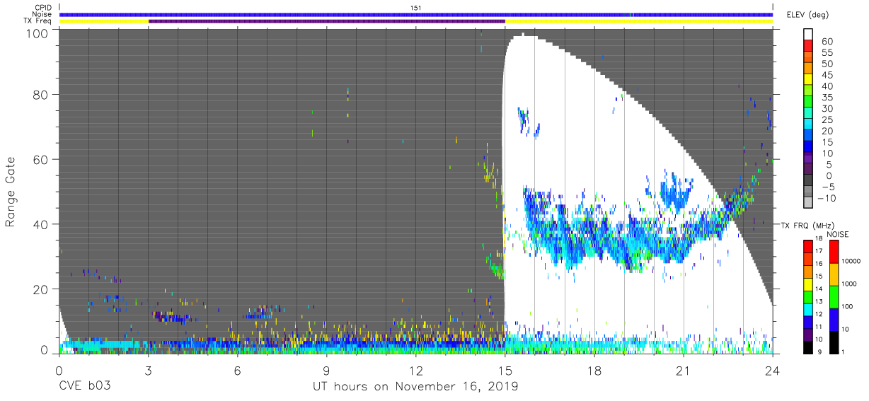The height and width of the screenshot is (401, 869).
Task: Click the purple section of the TX Freq bar
Action: [326, 21]
